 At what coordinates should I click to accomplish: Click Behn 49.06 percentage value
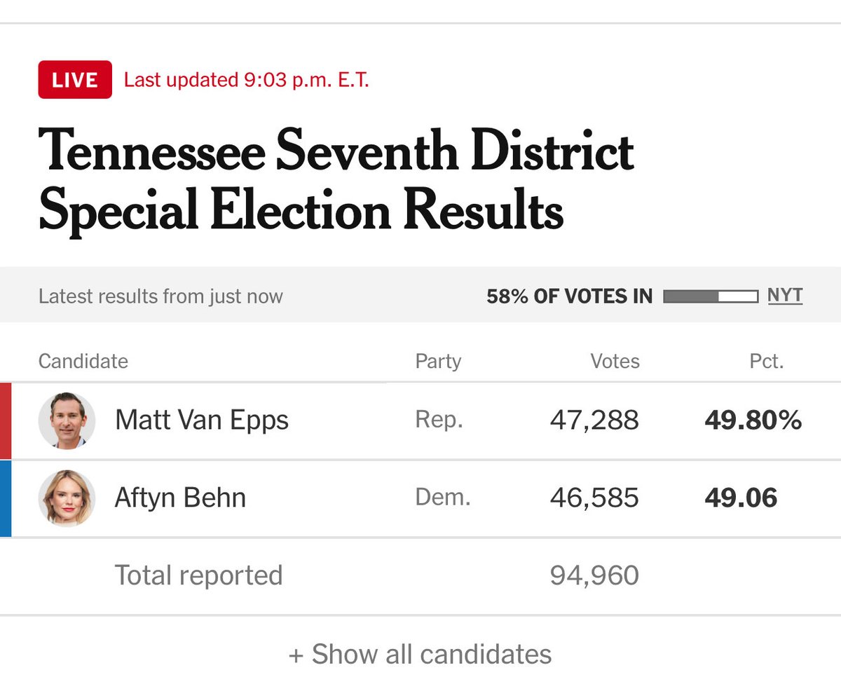(741, 498)
